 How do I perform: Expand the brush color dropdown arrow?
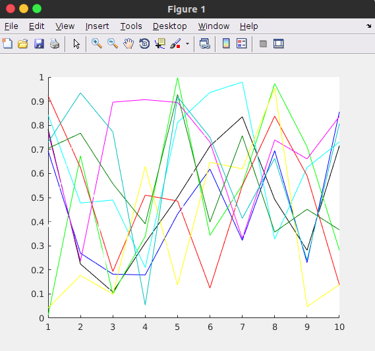click(x=187, y=43)
